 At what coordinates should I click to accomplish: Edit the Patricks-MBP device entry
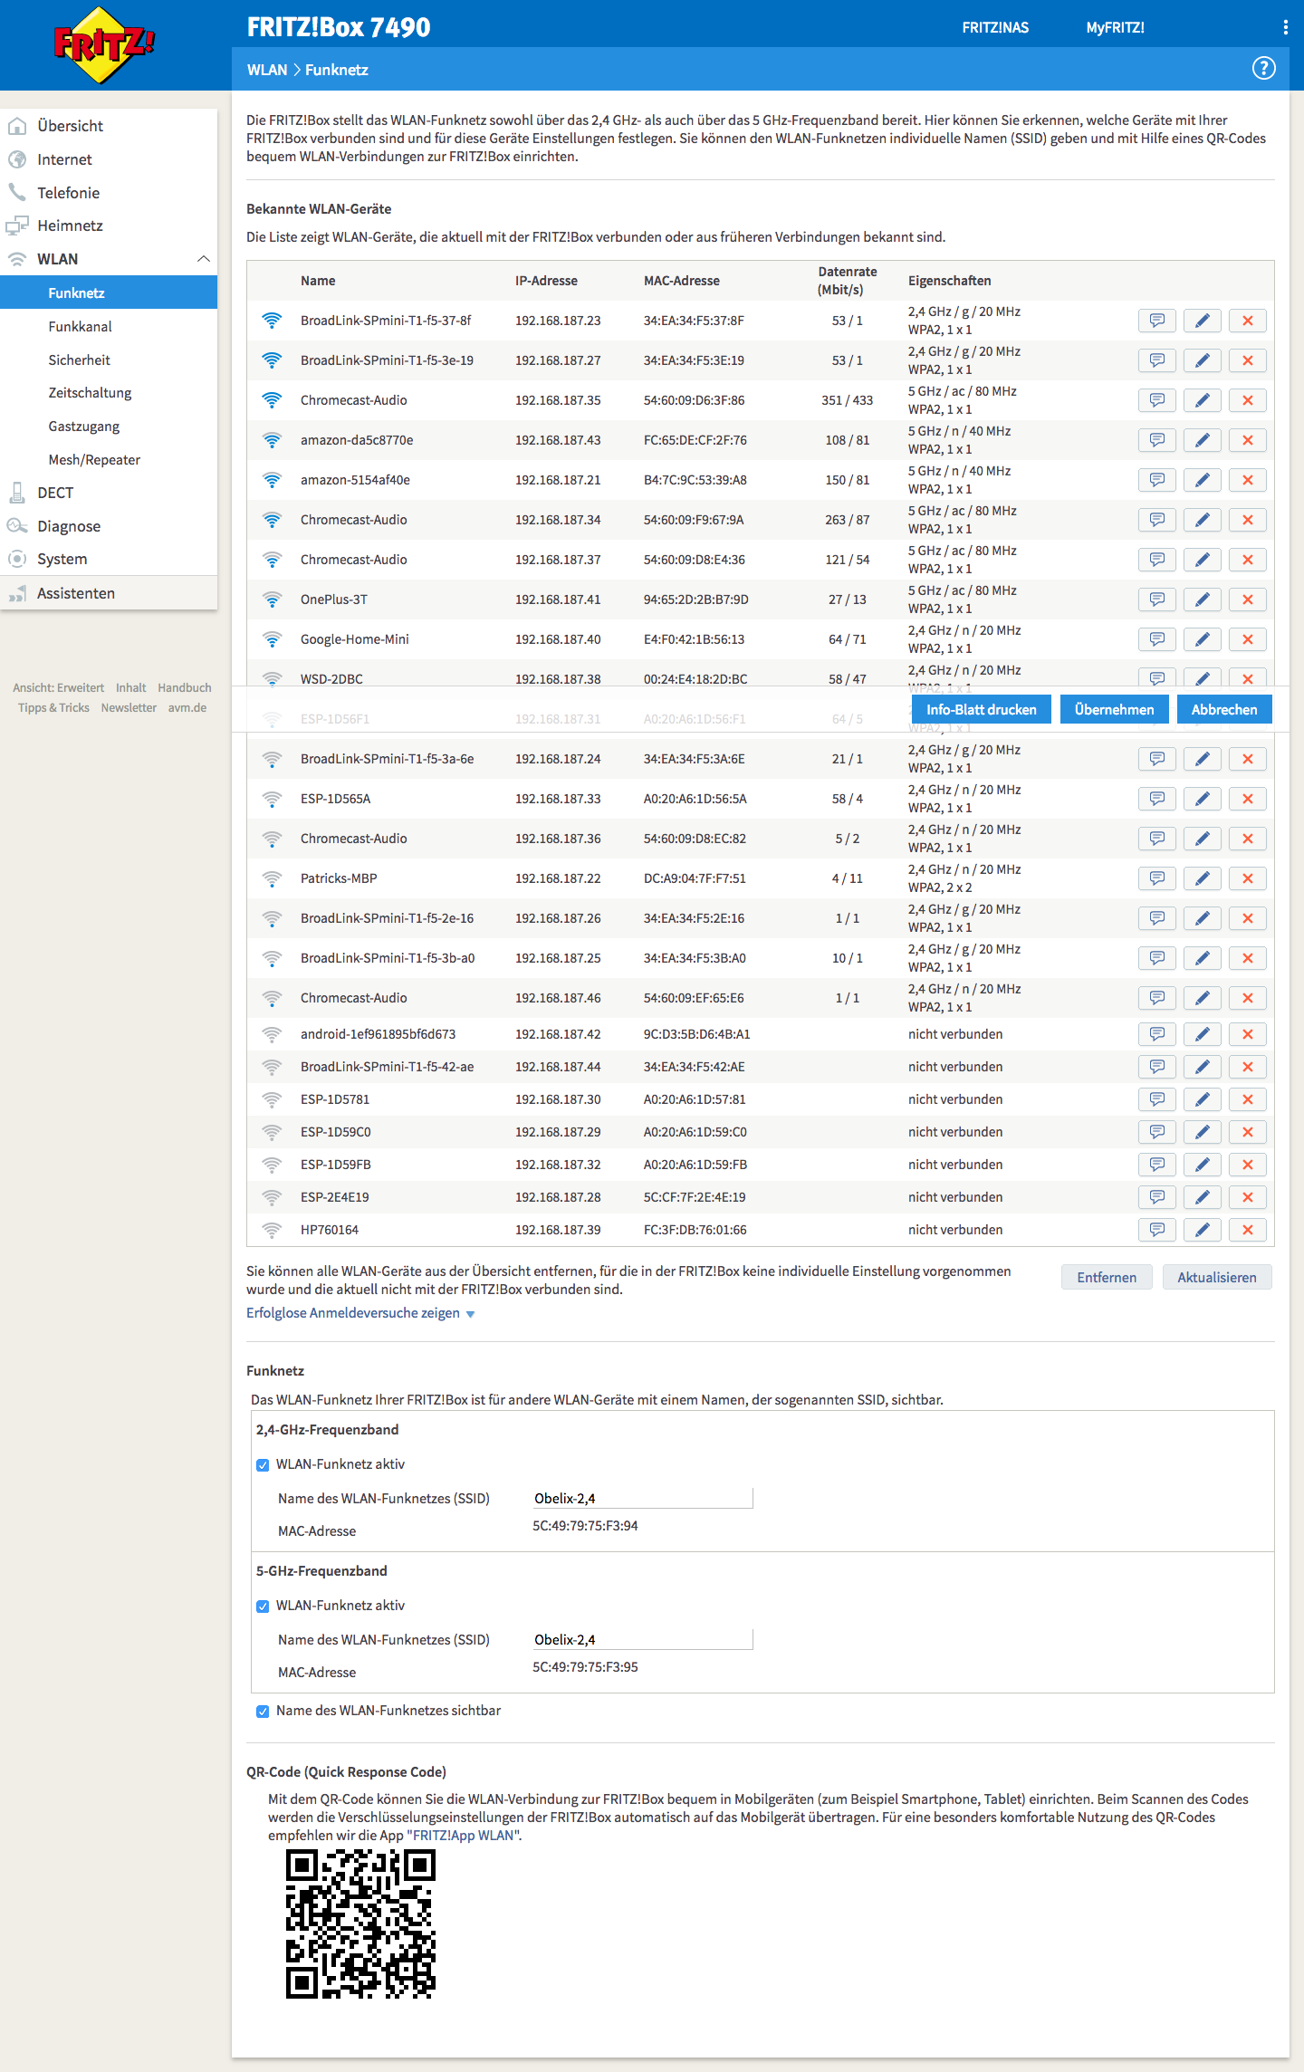click(x=1202, y=878)
